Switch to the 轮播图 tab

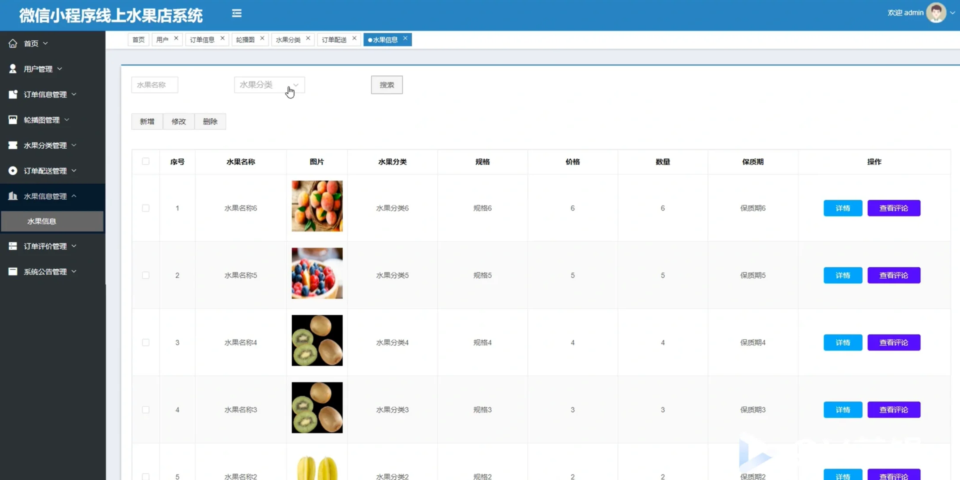(245, 39)
